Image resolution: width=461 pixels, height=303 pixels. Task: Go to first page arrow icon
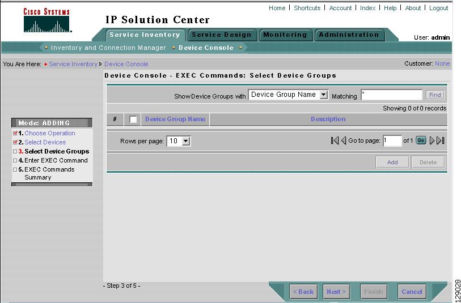pos(335,140)
